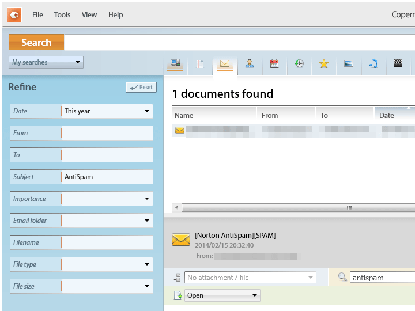Select the Music note tab icon
The width and height of the screenshot is (415, 311).
tap(373, 64)
